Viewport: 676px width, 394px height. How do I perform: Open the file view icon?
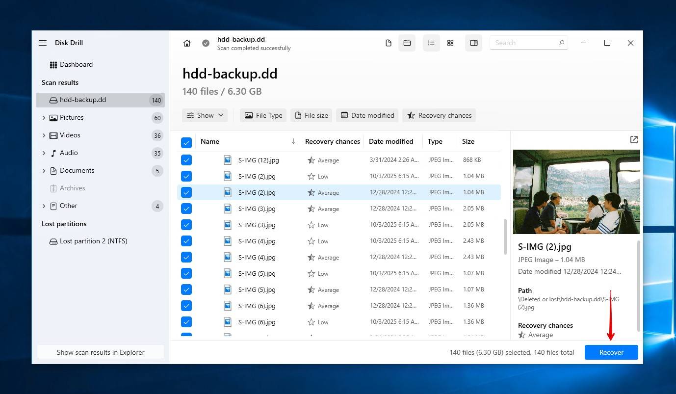[388, 43]
